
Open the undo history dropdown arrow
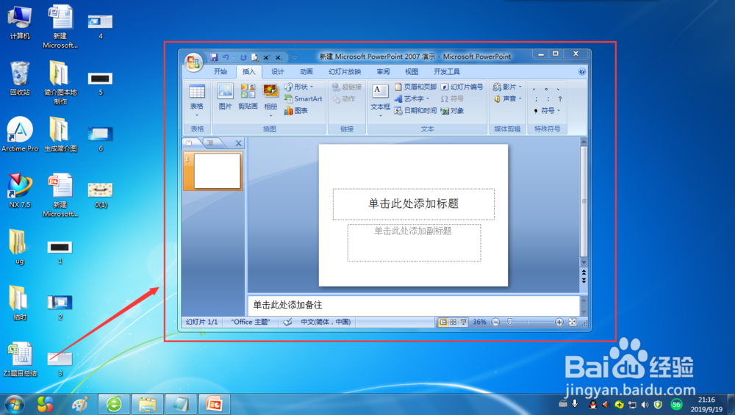pos(233,57)
